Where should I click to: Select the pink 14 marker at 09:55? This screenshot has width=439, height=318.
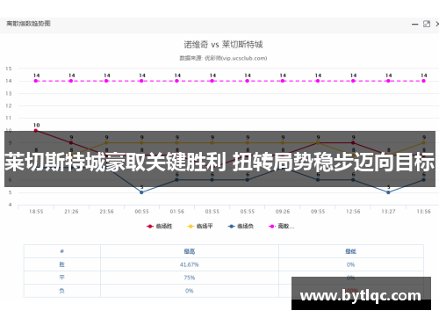tap(318, 81)
